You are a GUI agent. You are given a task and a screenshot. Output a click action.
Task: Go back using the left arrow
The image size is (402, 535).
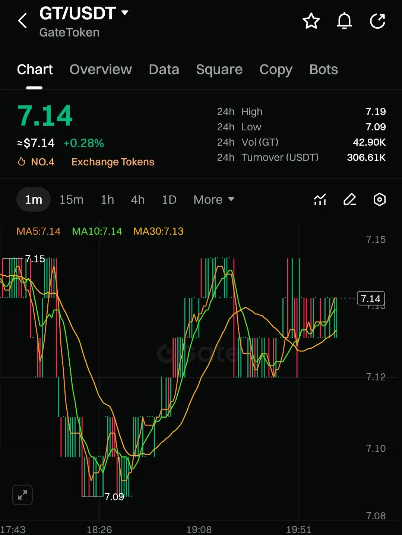[x=23, y=21]
